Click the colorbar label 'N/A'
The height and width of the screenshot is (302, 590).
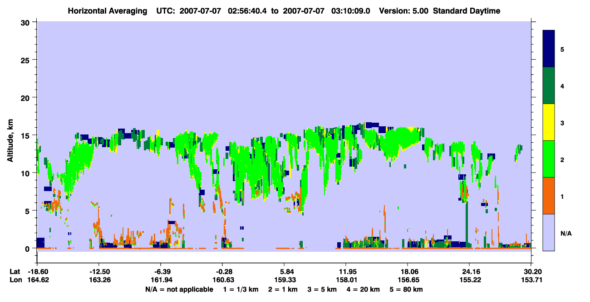click(x=566, y=234)
